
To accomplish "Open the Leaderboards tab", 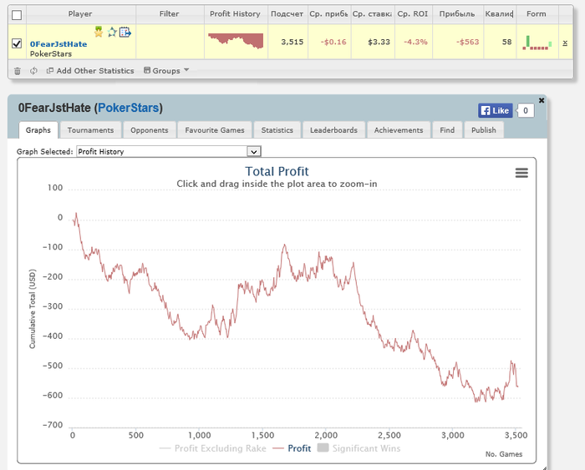I will [333, 130].
